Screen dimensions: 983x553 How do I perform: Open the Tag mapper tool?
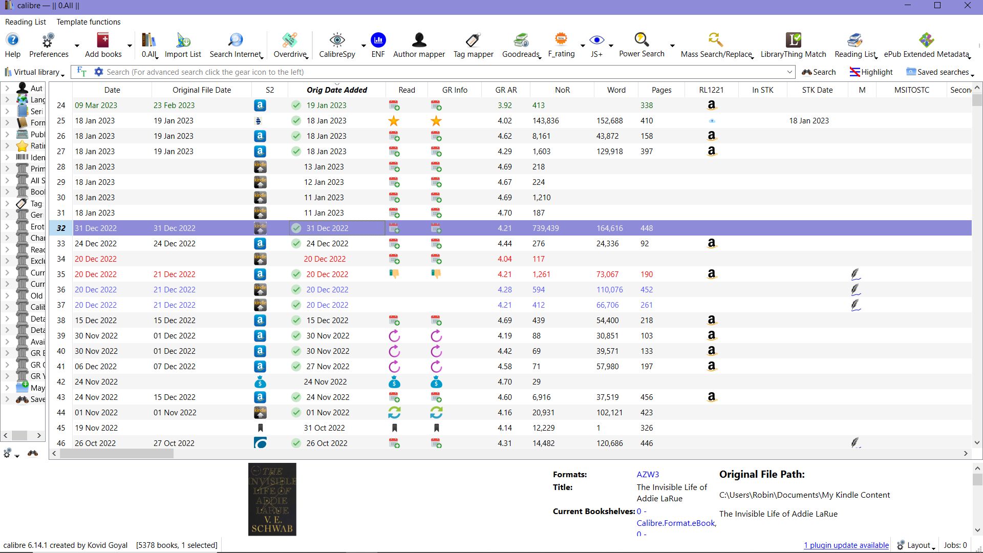pyautogui.click(x=473, y=40)
